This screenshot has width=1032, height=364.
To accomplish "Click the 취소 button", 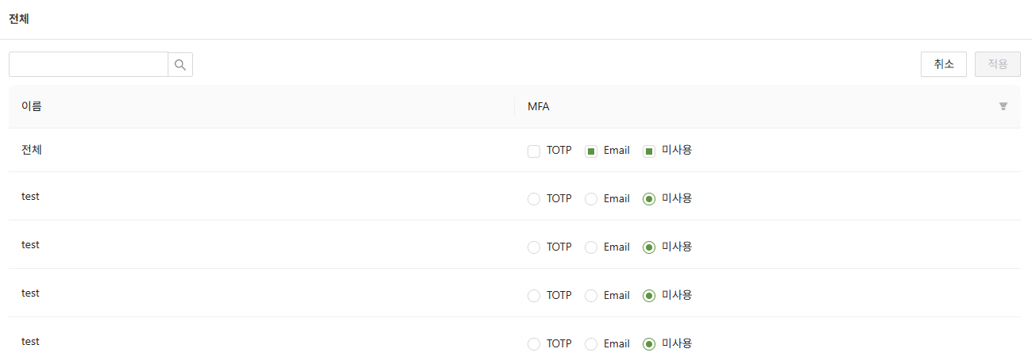I will coord(944,64).
